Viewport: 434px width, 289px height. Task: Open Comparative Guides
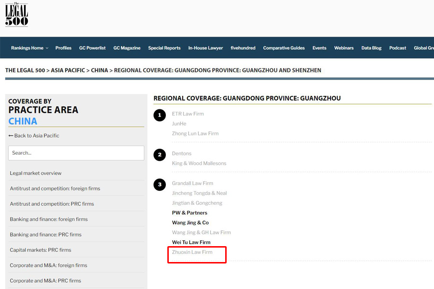(284, 48)
